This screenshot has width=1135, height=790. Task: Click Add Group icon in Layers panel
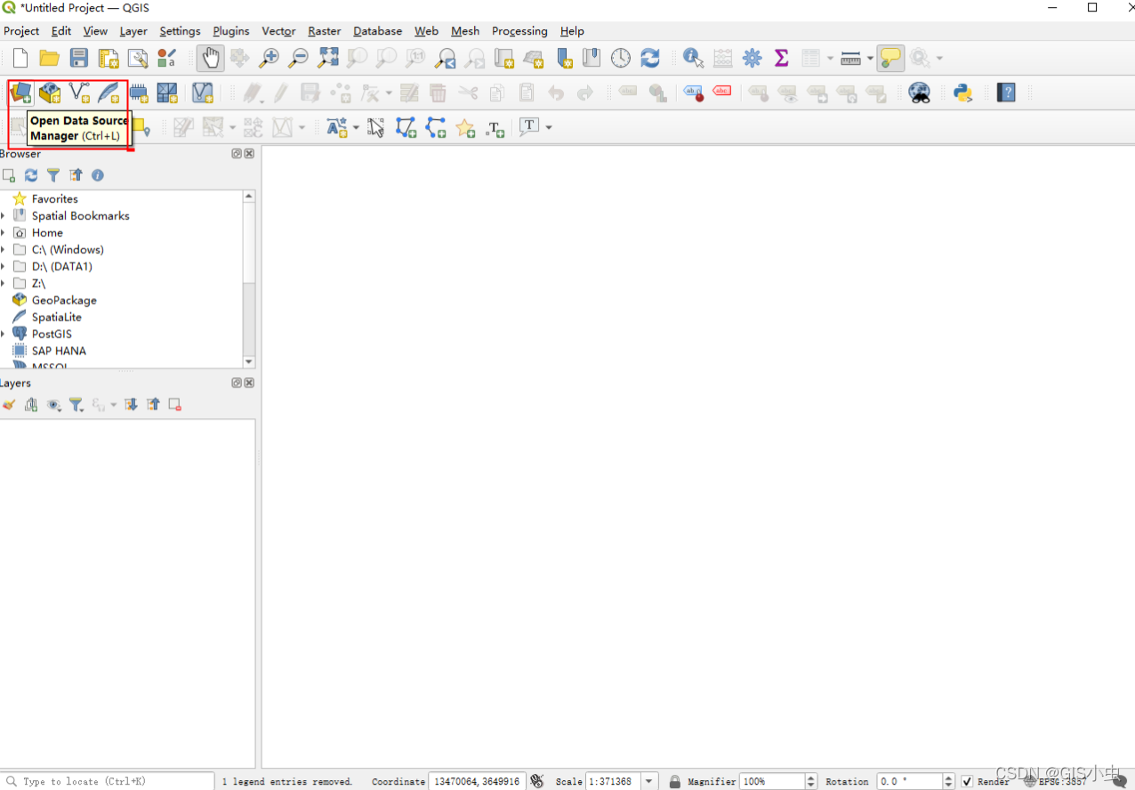click(31, 405)
